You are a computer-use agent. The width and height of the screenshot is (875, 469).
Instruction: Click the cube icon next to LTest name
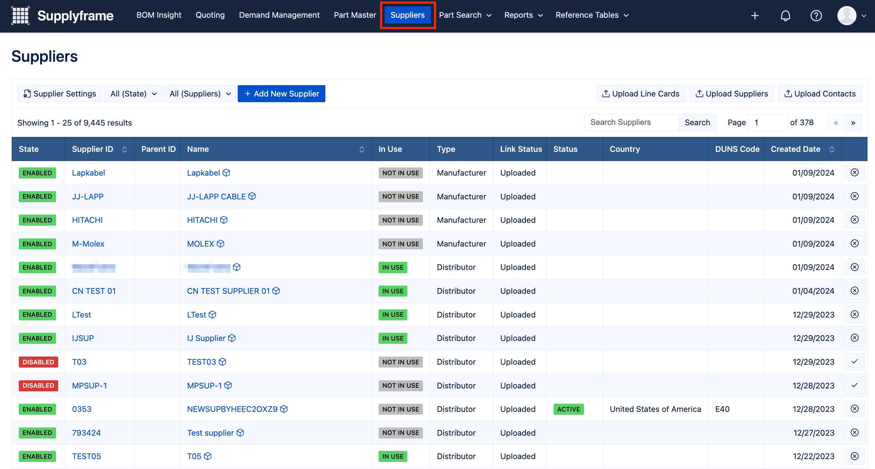pyautogui.click(x=212, y=315)
